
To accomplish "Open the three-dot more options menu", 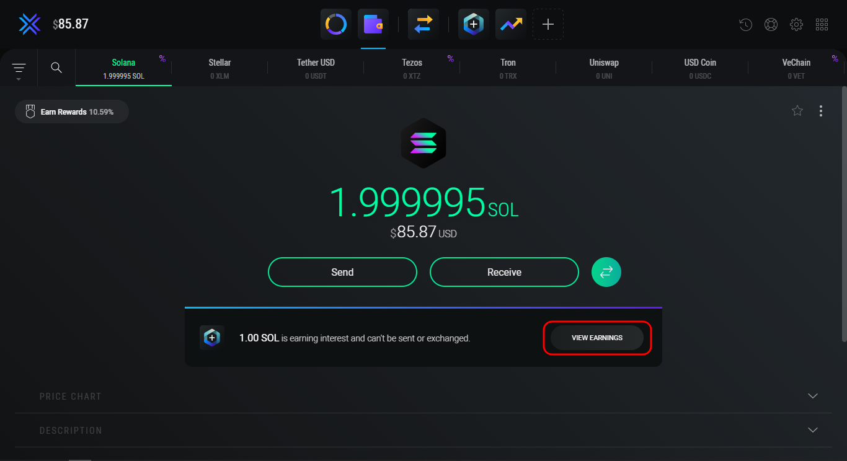I will pos(821,111).
